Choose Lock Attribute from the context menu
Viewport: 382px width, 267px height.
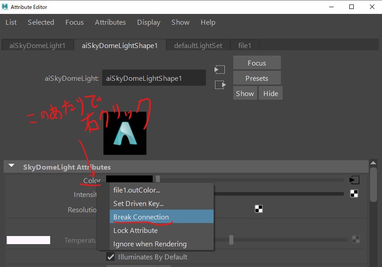pos(162,230)
